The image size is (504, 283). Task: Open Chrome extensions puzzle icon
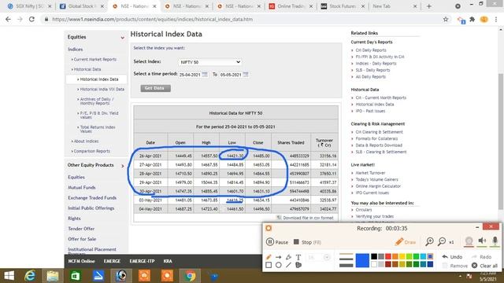tap(472, 19)
